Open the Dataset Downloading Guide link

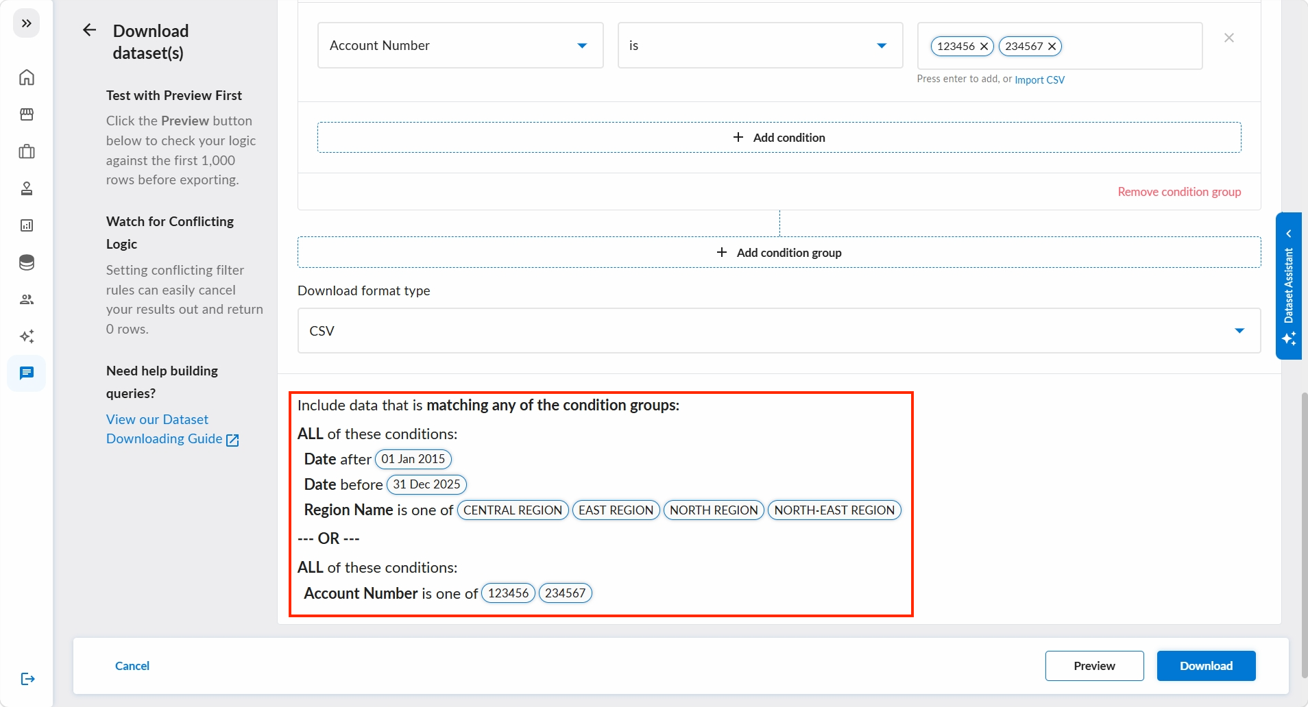(173, 430)
